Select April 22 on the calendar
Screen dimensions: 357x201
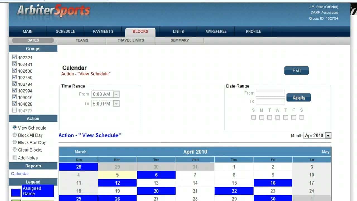click(234, 191)
